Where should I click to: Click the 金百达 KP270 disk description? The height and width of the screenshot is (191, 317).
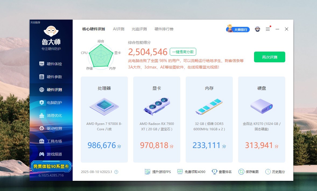point(262,126)
